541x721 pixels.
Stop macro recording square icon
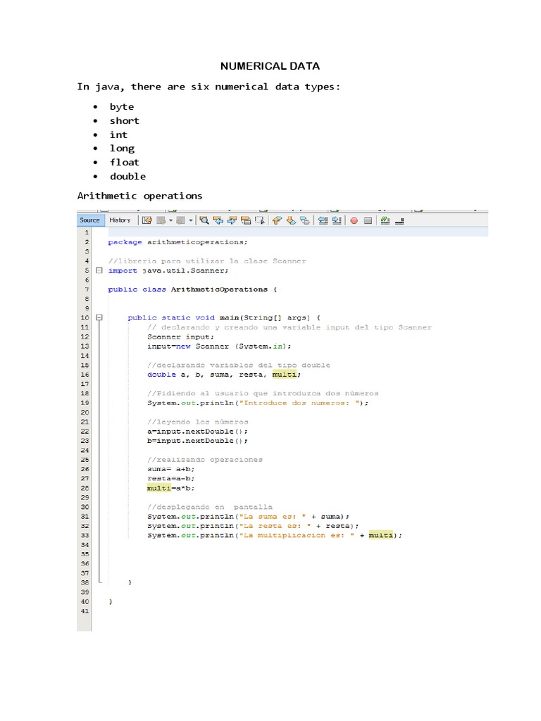(368, 220)
